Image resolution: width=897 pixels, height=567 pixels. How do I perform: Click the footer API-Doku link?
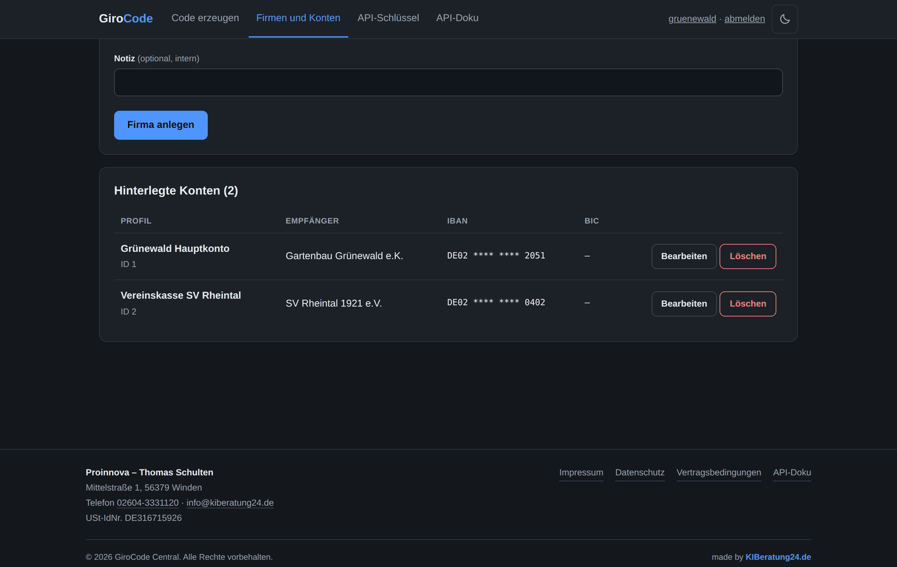(792, 473)
